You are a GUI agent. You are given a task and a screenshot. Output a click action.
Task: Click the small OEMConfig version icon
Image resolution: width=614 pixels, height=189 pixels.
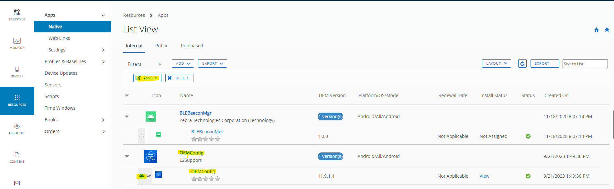point(159,174)
